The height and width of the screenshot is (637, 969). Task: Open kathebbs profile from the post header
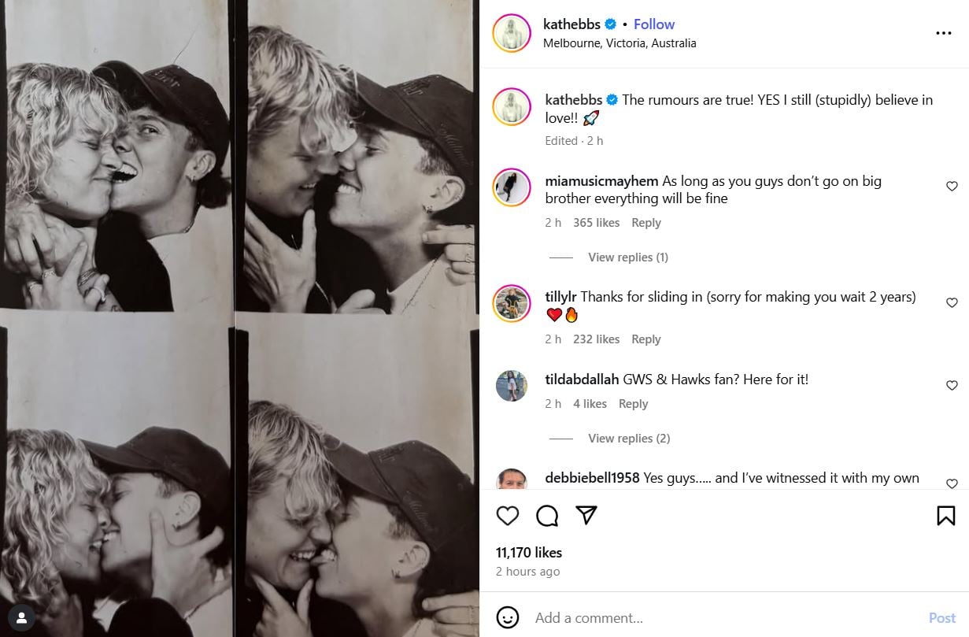pyautogui.click(x=571, y=24)
